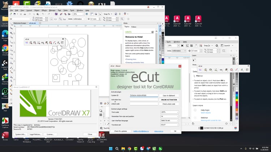Click yellow swatch in right window color palette
Screen dimensions: 271x152
237,100
